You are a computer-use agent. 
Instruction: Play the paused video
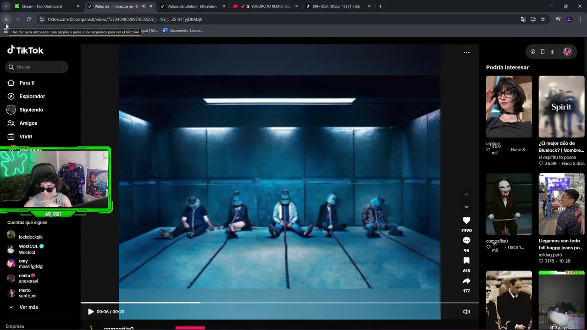pos(91,312)
